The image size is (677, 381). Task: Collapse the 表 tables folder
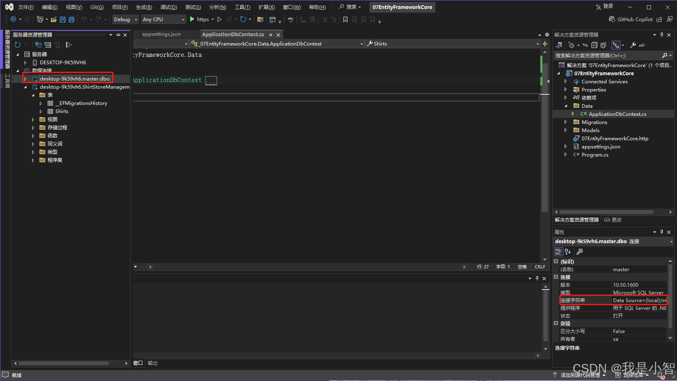coord(33,95)
